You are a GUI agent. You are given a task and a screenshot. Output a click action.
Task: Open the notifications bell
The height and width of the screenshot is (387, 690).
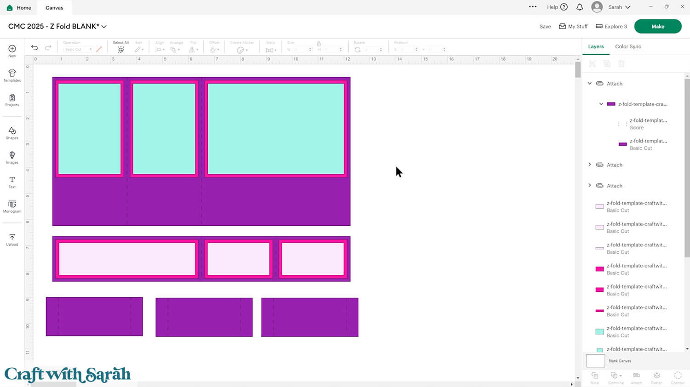(x=580, y=7)
